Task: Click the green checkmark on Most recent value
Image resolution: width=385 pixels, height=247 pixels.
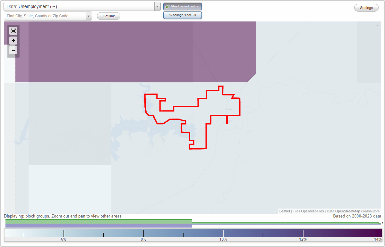Action: coord(167,6)
